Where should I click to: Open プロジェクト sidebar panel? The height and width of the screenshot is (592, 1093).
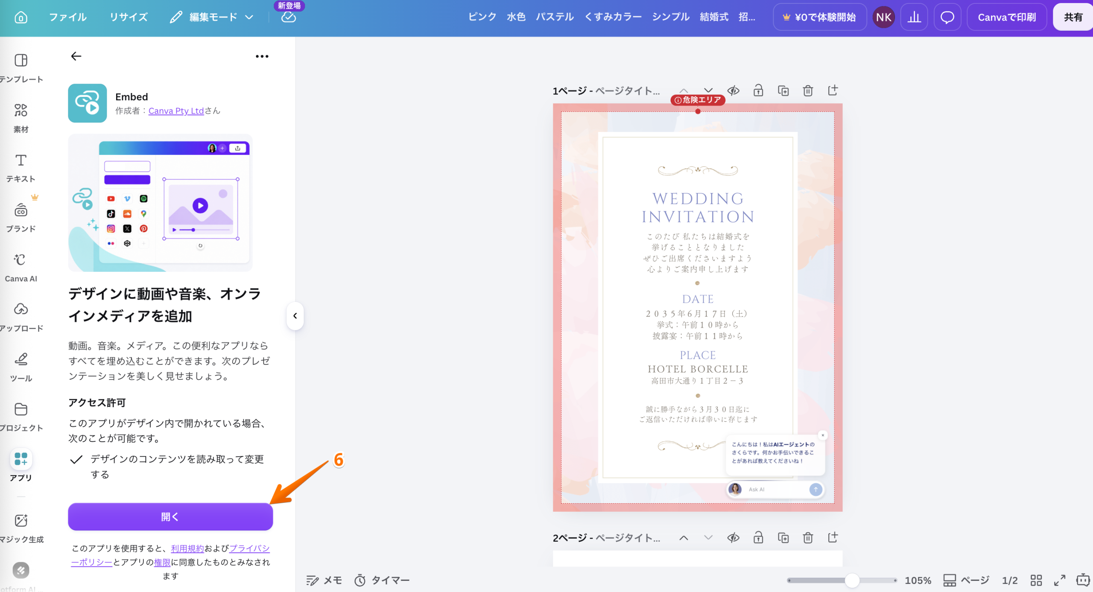[21, 417]
